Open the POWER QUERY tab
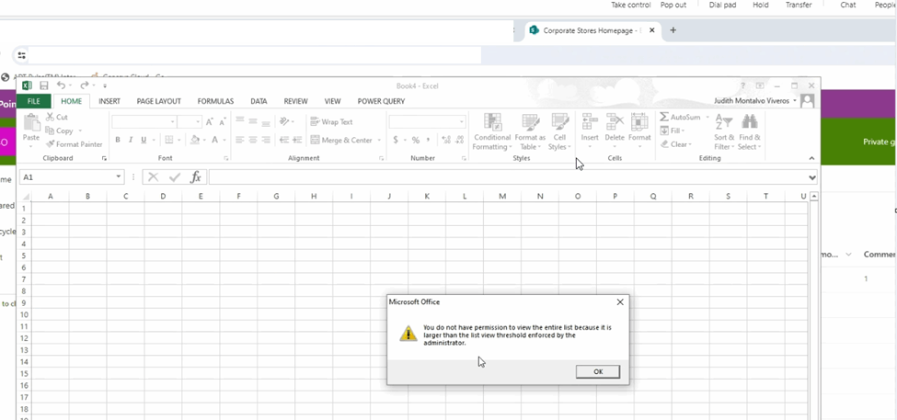Viewport: 897px width, 420px height. click(381, 101)
